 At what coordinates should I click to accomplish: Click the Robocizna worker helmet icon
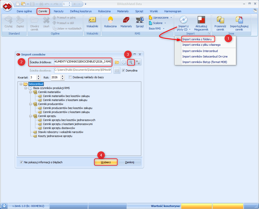[110, 20]
